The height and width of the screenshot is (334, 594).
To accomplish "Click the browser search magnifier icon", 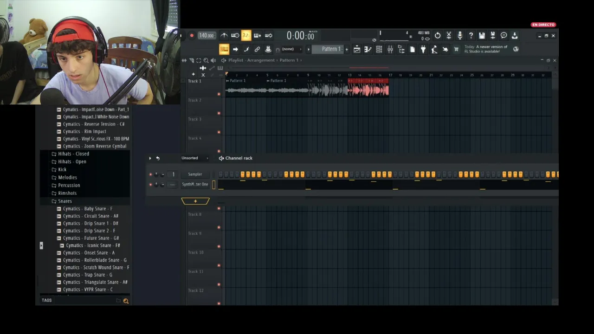I will [x=126, y=301].
